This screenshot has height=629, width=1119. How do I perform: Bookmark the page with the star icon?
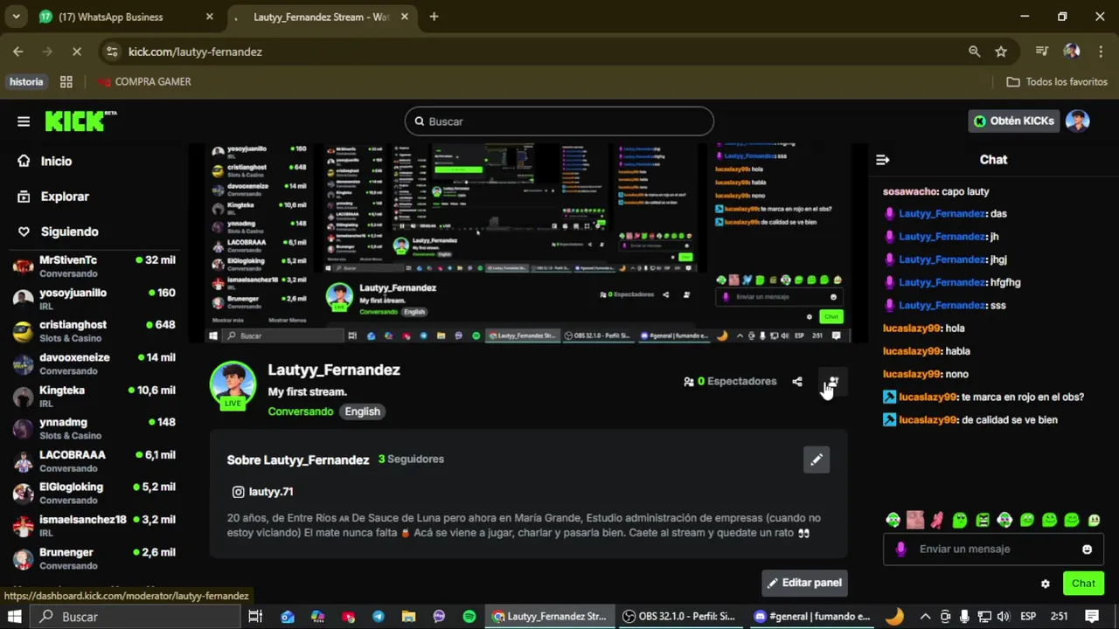1001,52
